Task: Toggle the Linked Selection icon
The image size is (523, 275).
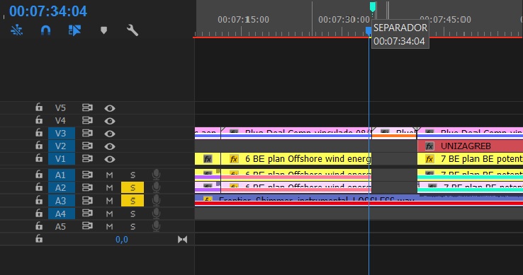Action: pos(74,30)
